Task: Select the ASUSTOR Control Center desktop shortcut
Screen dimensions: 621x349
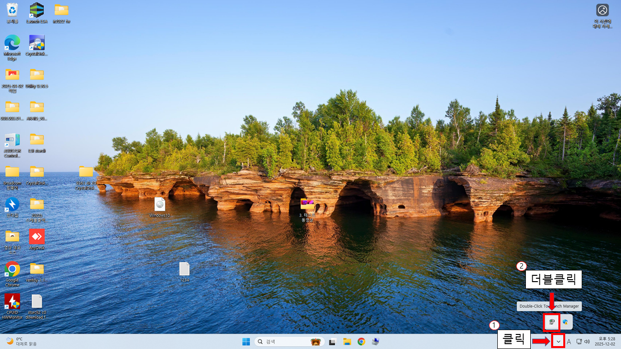Action: [12, 141]
